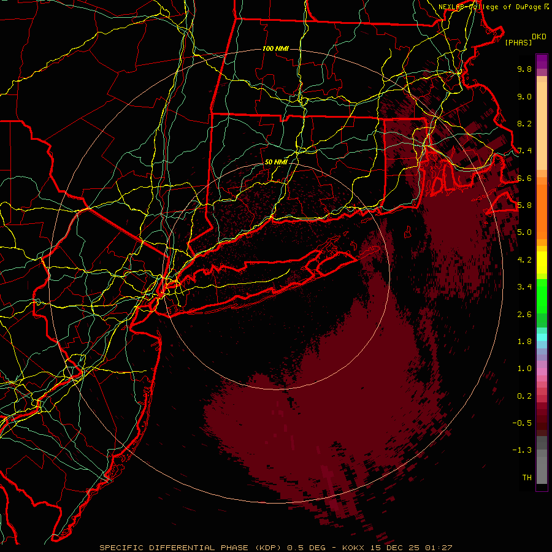Click the 100 NMI range ring label
Image resolution: width=552 pixels, height=552 pixels.
[x=275, y=48]
